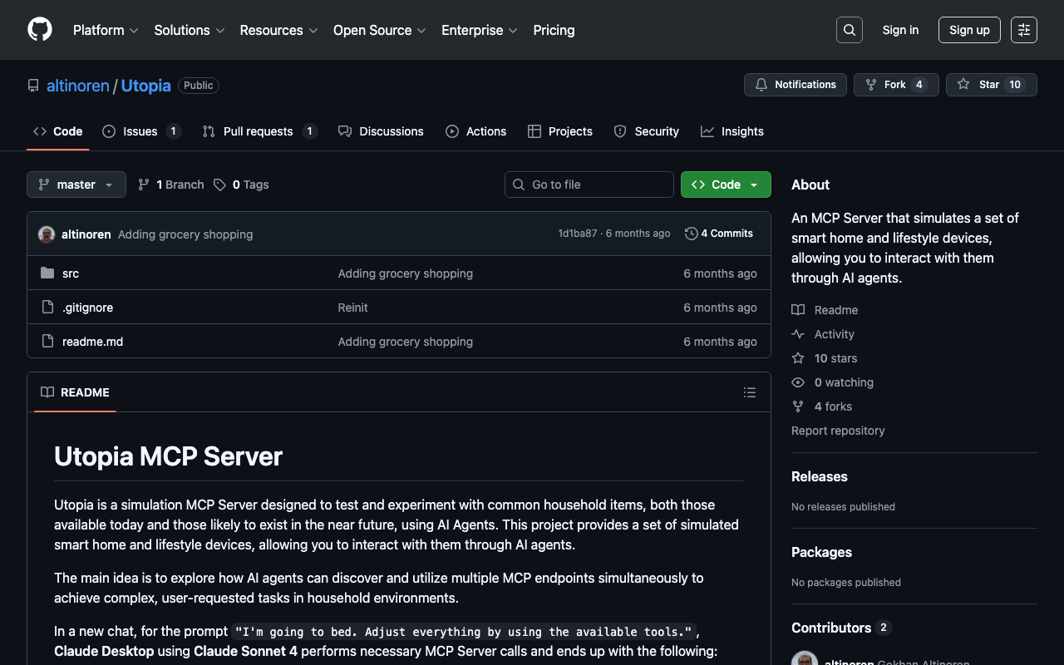The height and width of the screenshot is (665, 1064).
Task: Switch to the Pull requests tab
Action: point(259,131)
